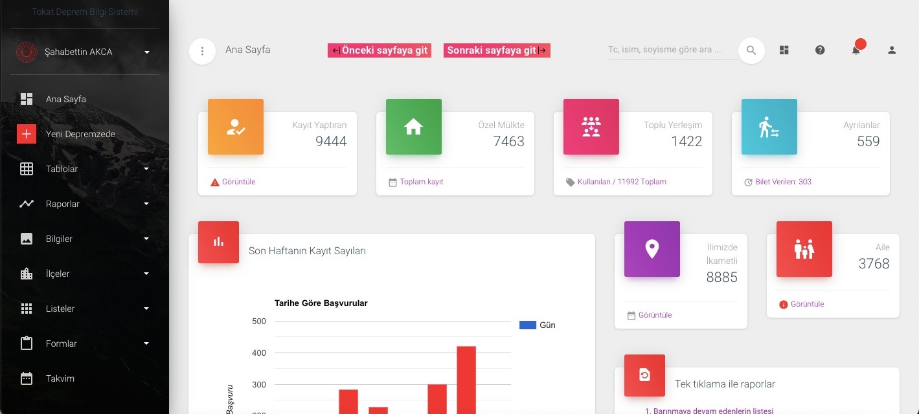This screenshot has height=414, width=919.
Task: Click the purple location pin icon
Action: [x=652, y=249]
